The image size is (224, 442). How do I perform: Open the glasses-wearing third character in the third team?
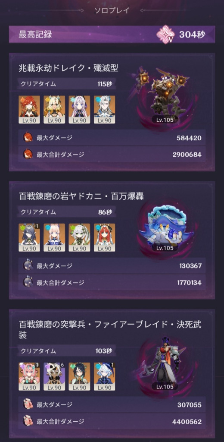[x=79, y=376]
